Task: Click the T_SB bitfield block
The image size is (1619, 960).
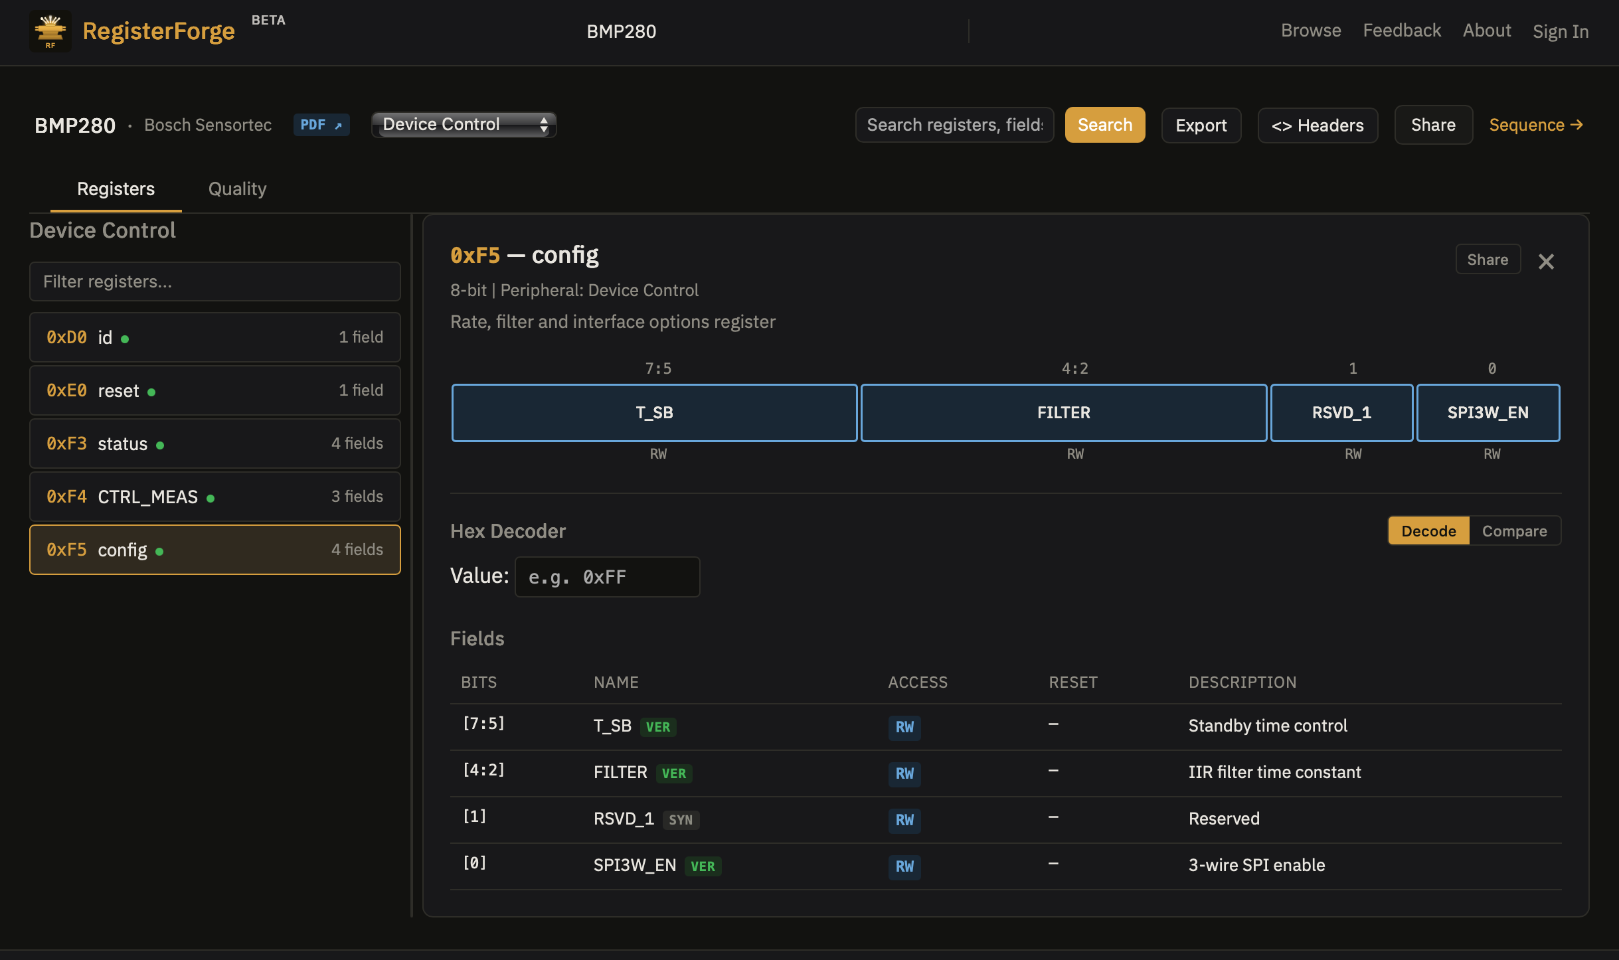Action: 654,412
